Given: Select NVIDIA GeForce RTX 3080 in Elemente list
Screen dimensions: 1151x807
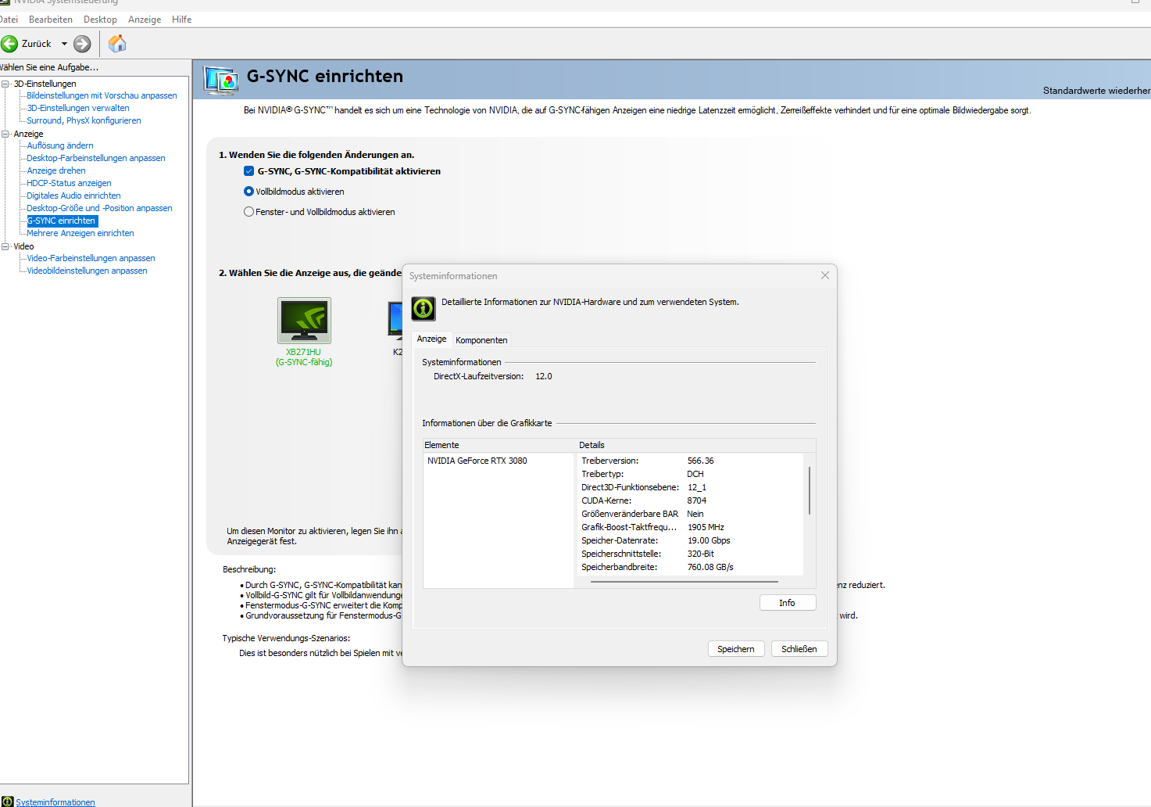Looking at the screenshot, I should pos(477,461).
